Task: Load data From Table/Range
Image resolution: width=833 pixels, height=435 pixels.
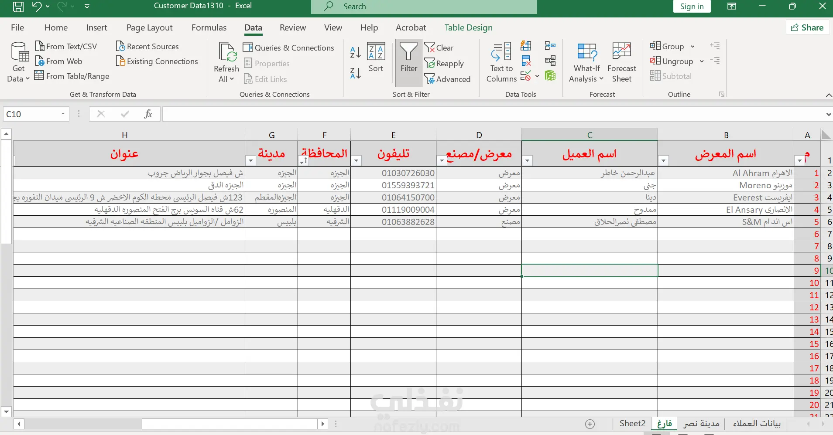Action: point(72,76)
